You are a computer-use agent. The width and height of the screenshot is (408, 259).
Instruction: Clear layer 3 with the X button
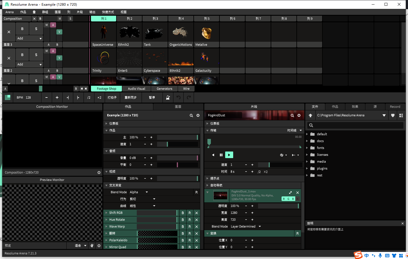(9, 32)
